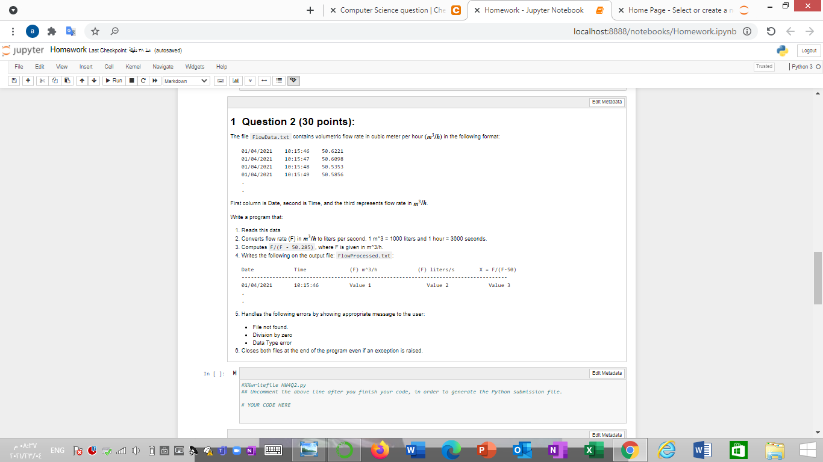Save the Homework notebook checkpoint
The image size is (823, 462).
14,80
